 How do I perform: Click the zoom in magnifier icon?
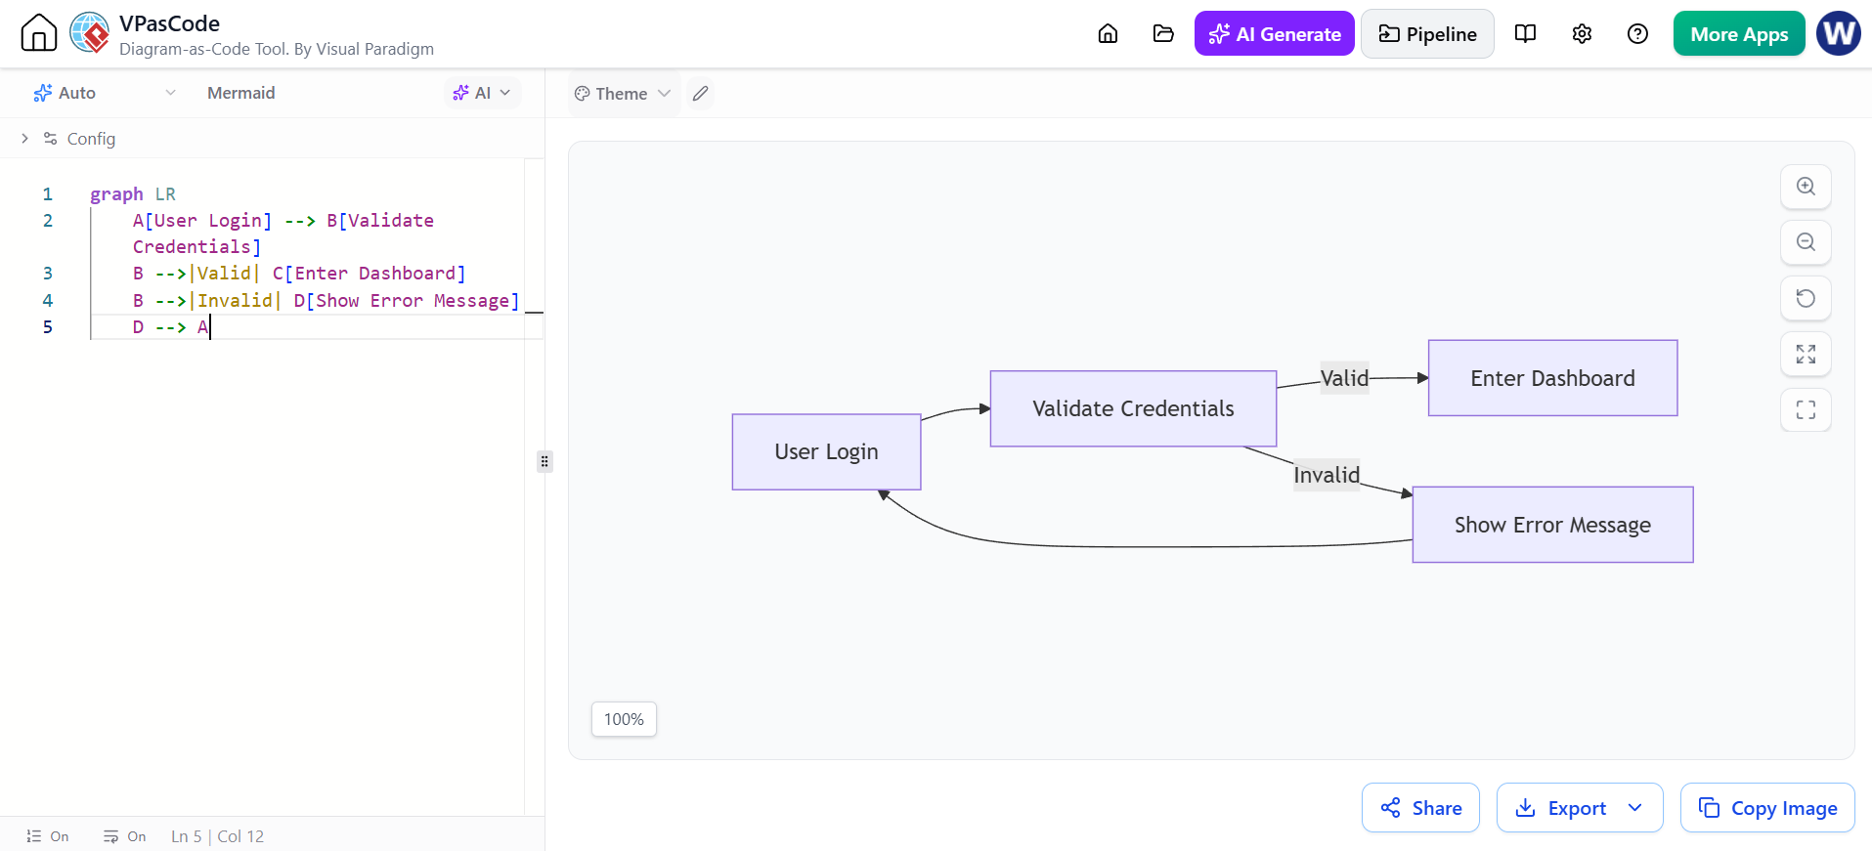coord(1806,187)
